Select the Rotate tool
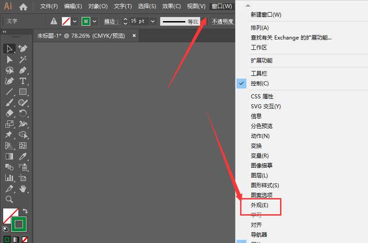 23,113
